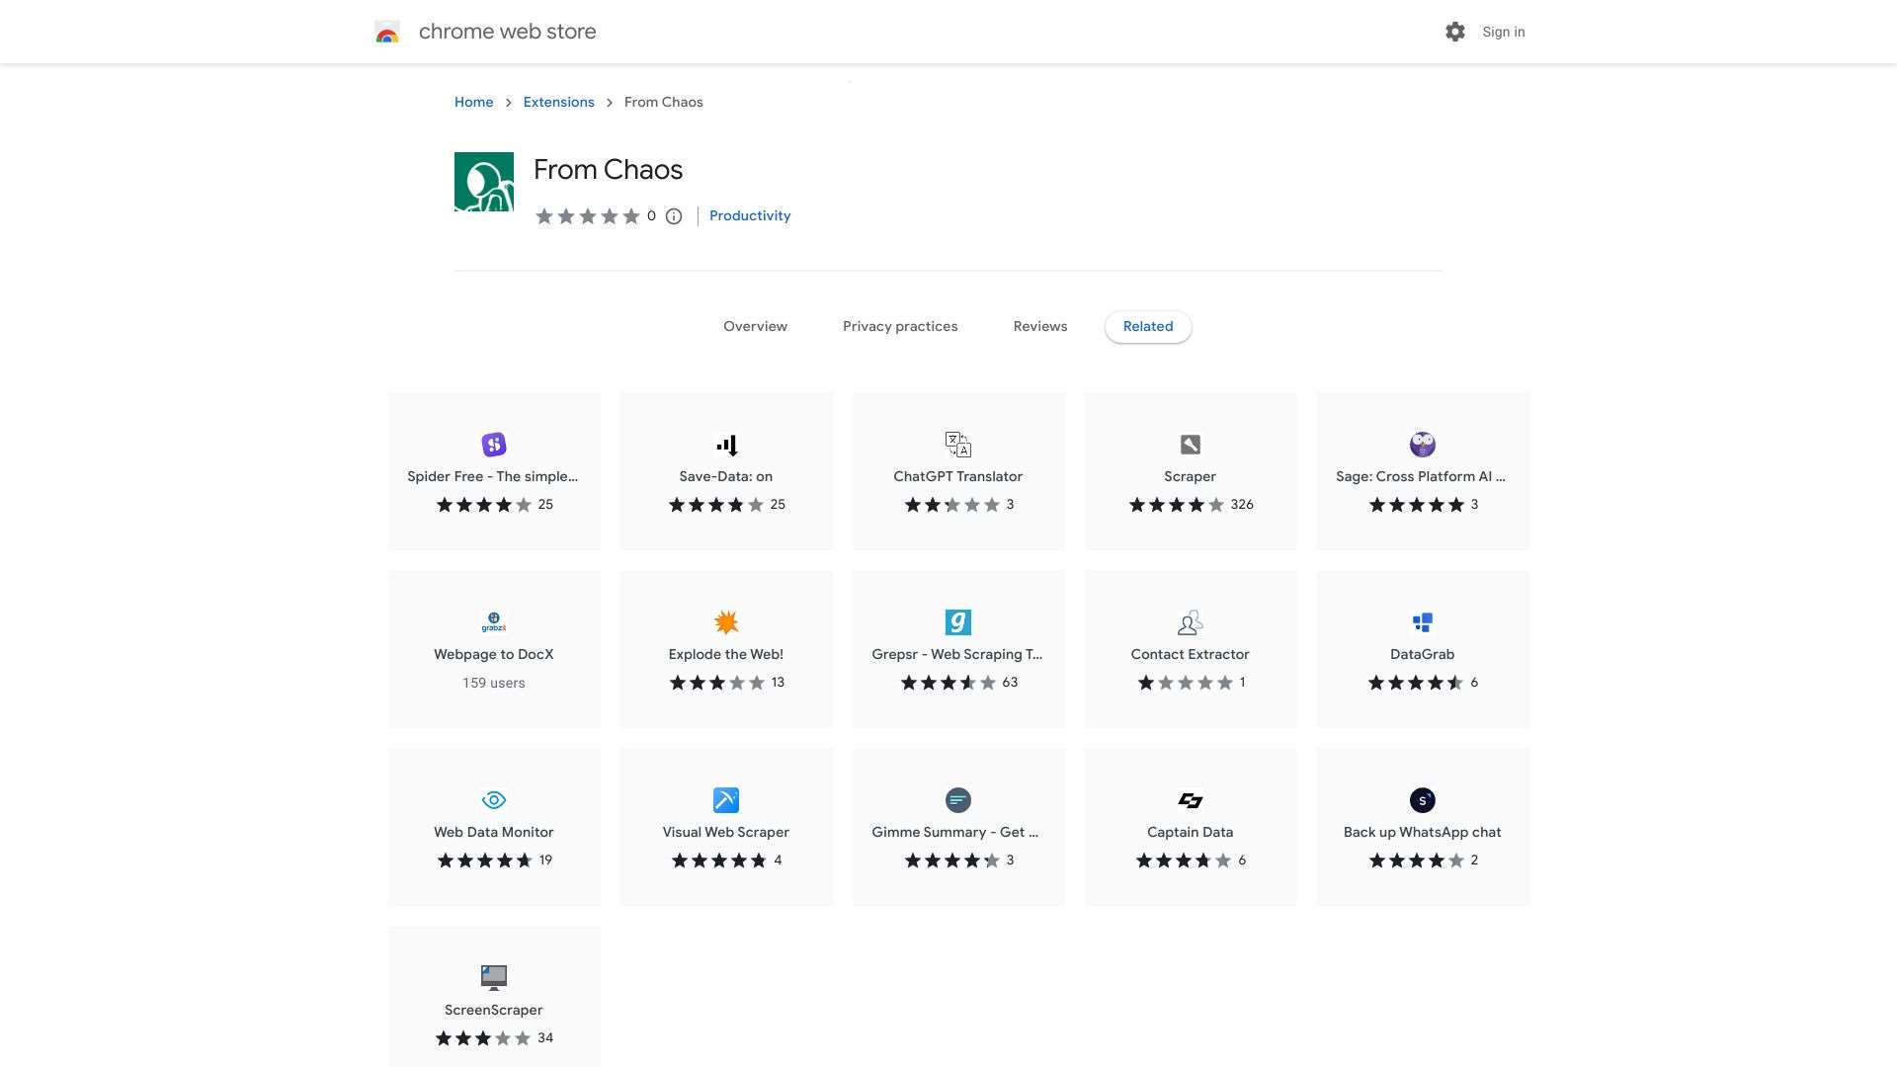
Task: Switch to the Overview tab
Action: pos(755,327)
